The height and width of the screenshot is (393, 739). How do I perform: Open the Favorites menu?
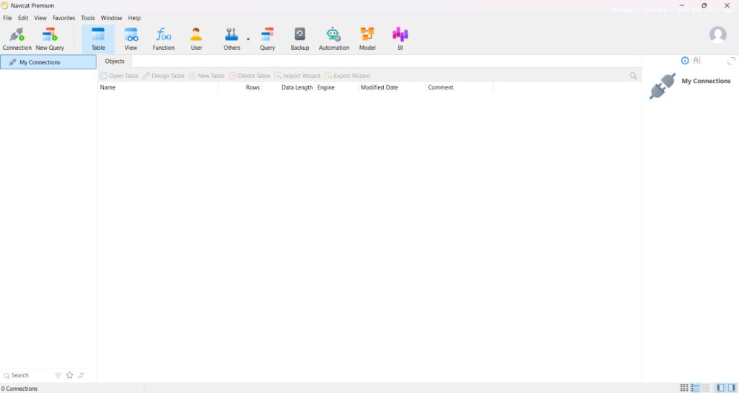[x=64, y=18]
